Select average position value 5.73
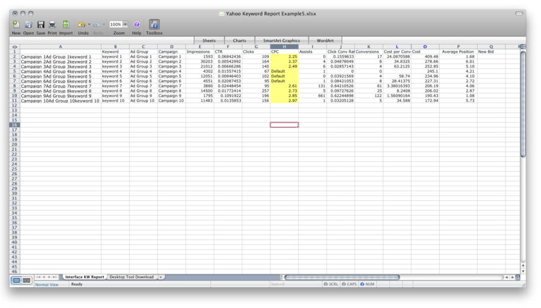Screen dimensions: 541x308 458,101
